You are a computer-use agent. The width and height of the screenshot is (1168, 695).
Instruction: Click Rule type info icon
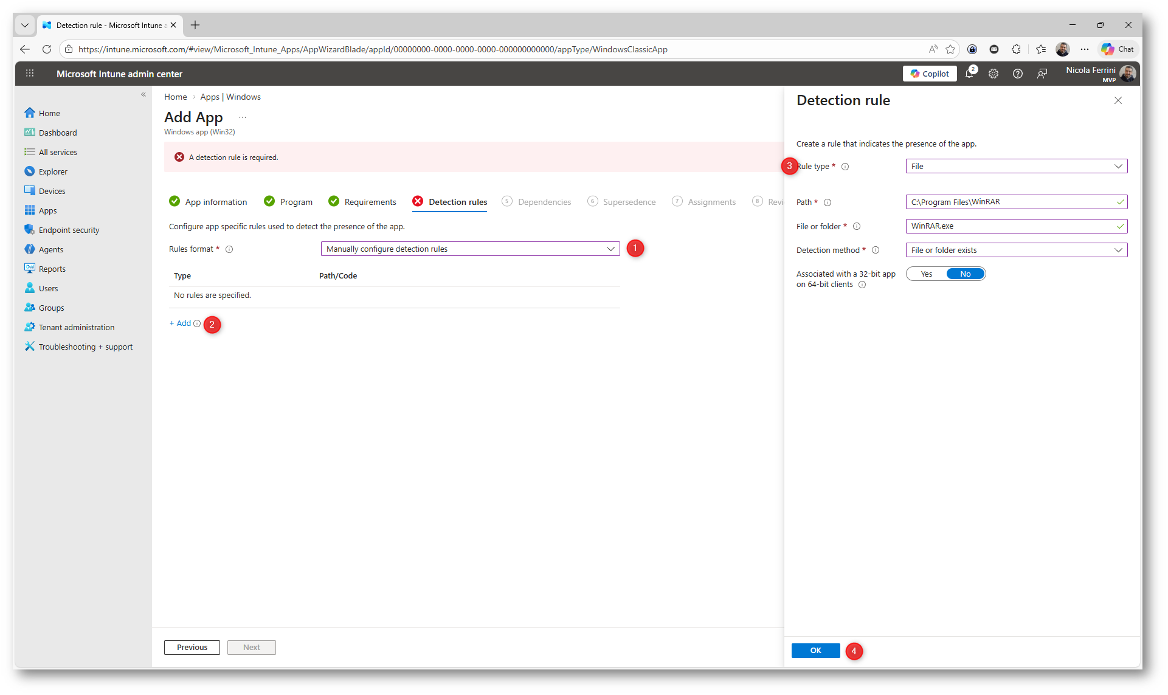pyautogui.click(x=845, y=167)
